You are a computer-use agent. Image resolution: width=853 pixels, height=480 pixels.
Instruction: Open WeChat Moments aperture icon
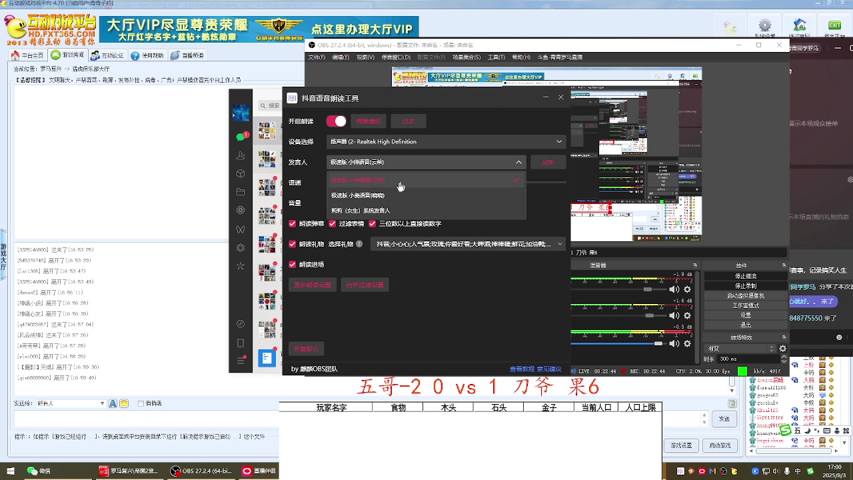(x=241, y=211)
